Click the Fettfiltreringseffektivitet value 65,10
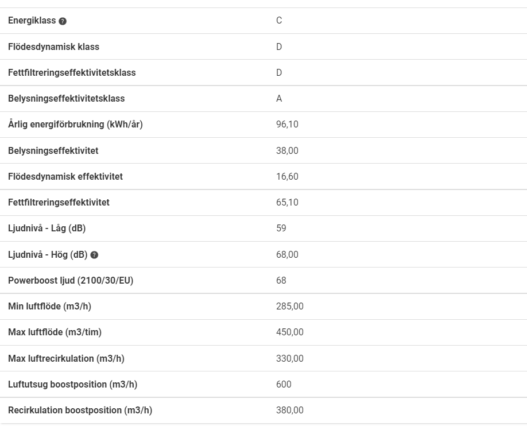The image size is (527, 426). coord(288,203)
